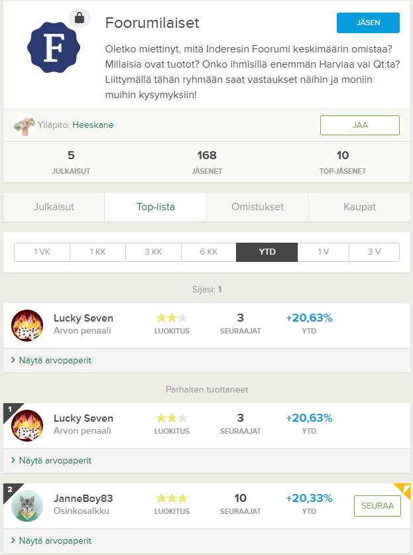The image size is (413, 555).
Task: Open the Heeskane profile link
Action: pyautogui.click(x=93, y=125)
